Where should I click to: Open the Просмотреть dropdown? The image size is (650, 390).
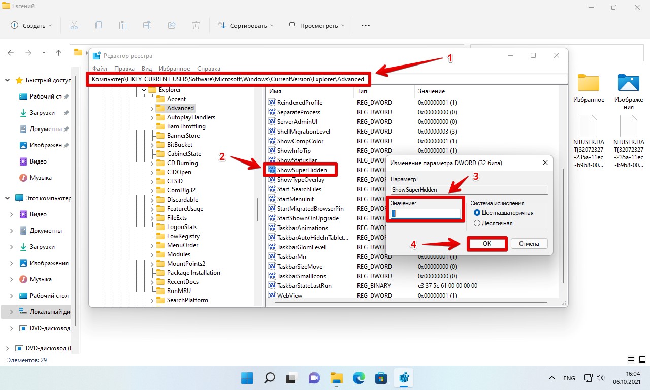pos(317,25)
